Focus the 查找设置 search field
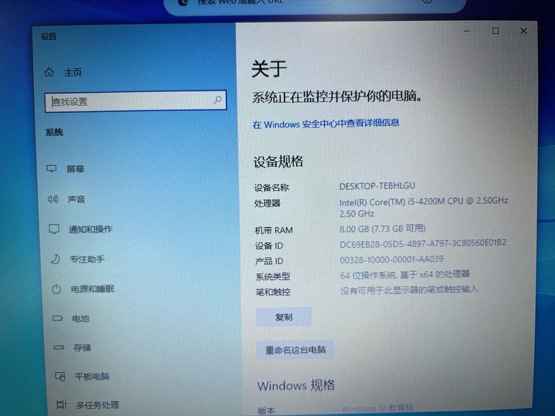This screenshot has height=416, width=555. (x=136, y=102)
